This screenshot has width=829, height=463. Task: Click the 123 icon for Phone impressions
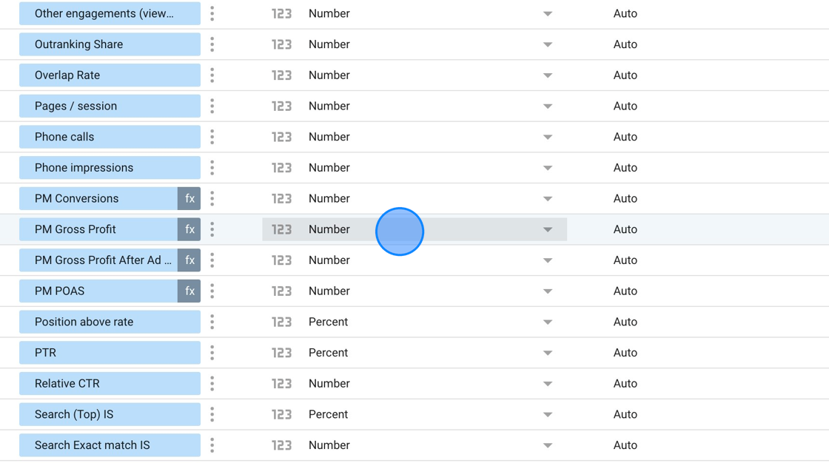click(x=282, y=167)
